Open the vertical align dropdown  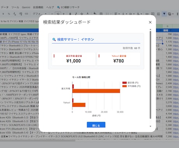point(125,14)
